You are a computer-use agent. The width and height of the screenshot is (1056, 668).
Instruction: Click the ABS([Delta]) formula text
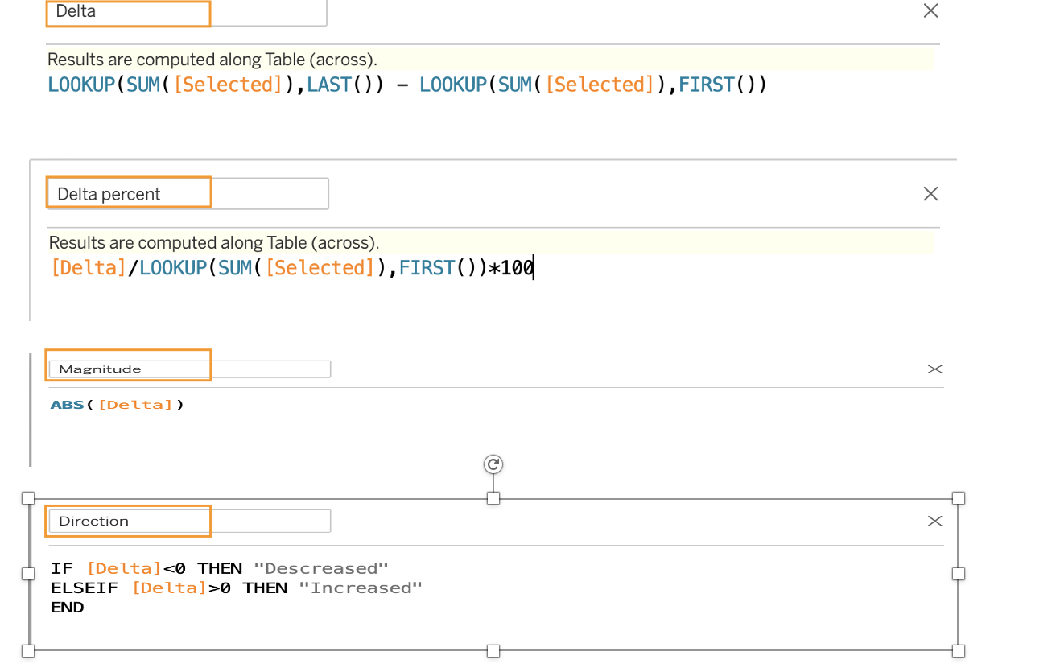pyautogui.click(x=118, y=405)
